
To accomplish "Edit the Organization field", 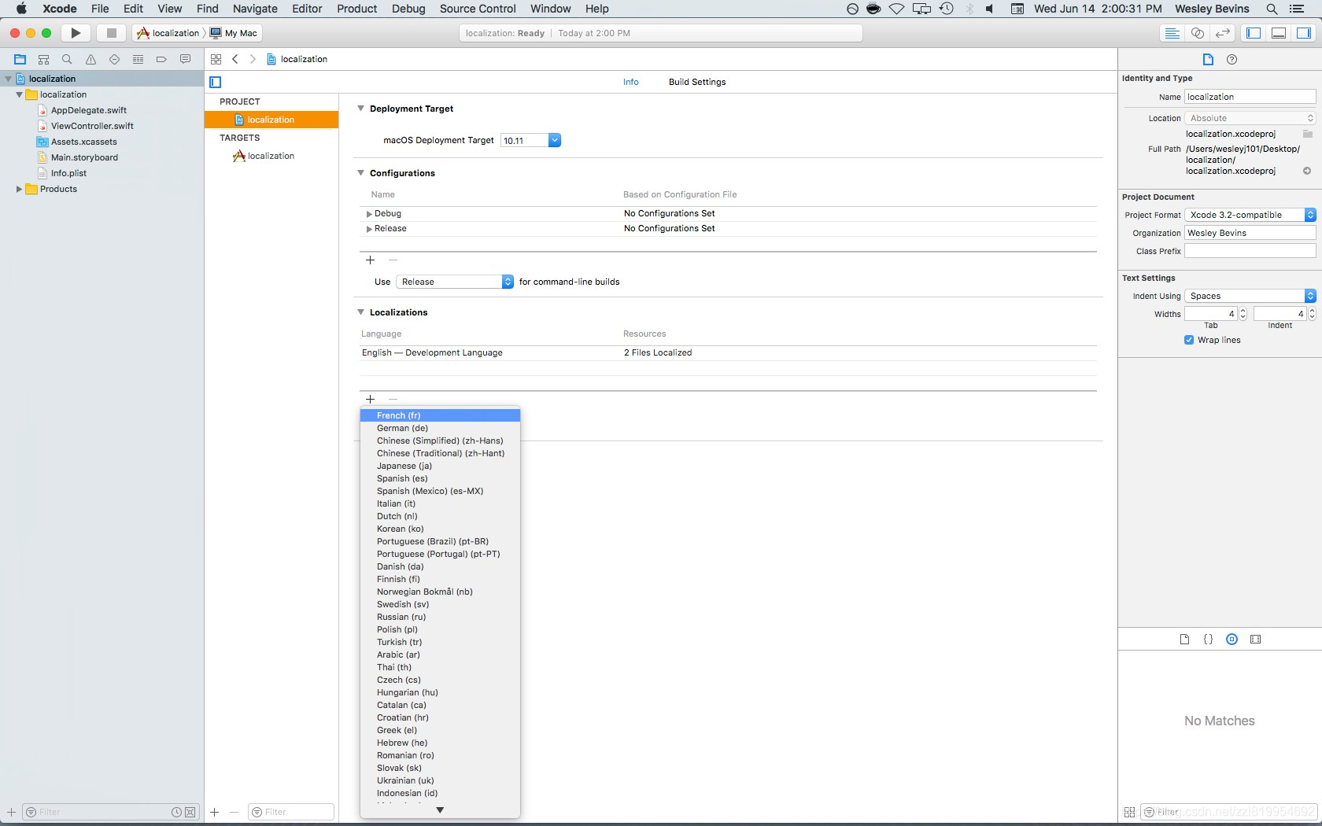I will [x=1250, y=233].
